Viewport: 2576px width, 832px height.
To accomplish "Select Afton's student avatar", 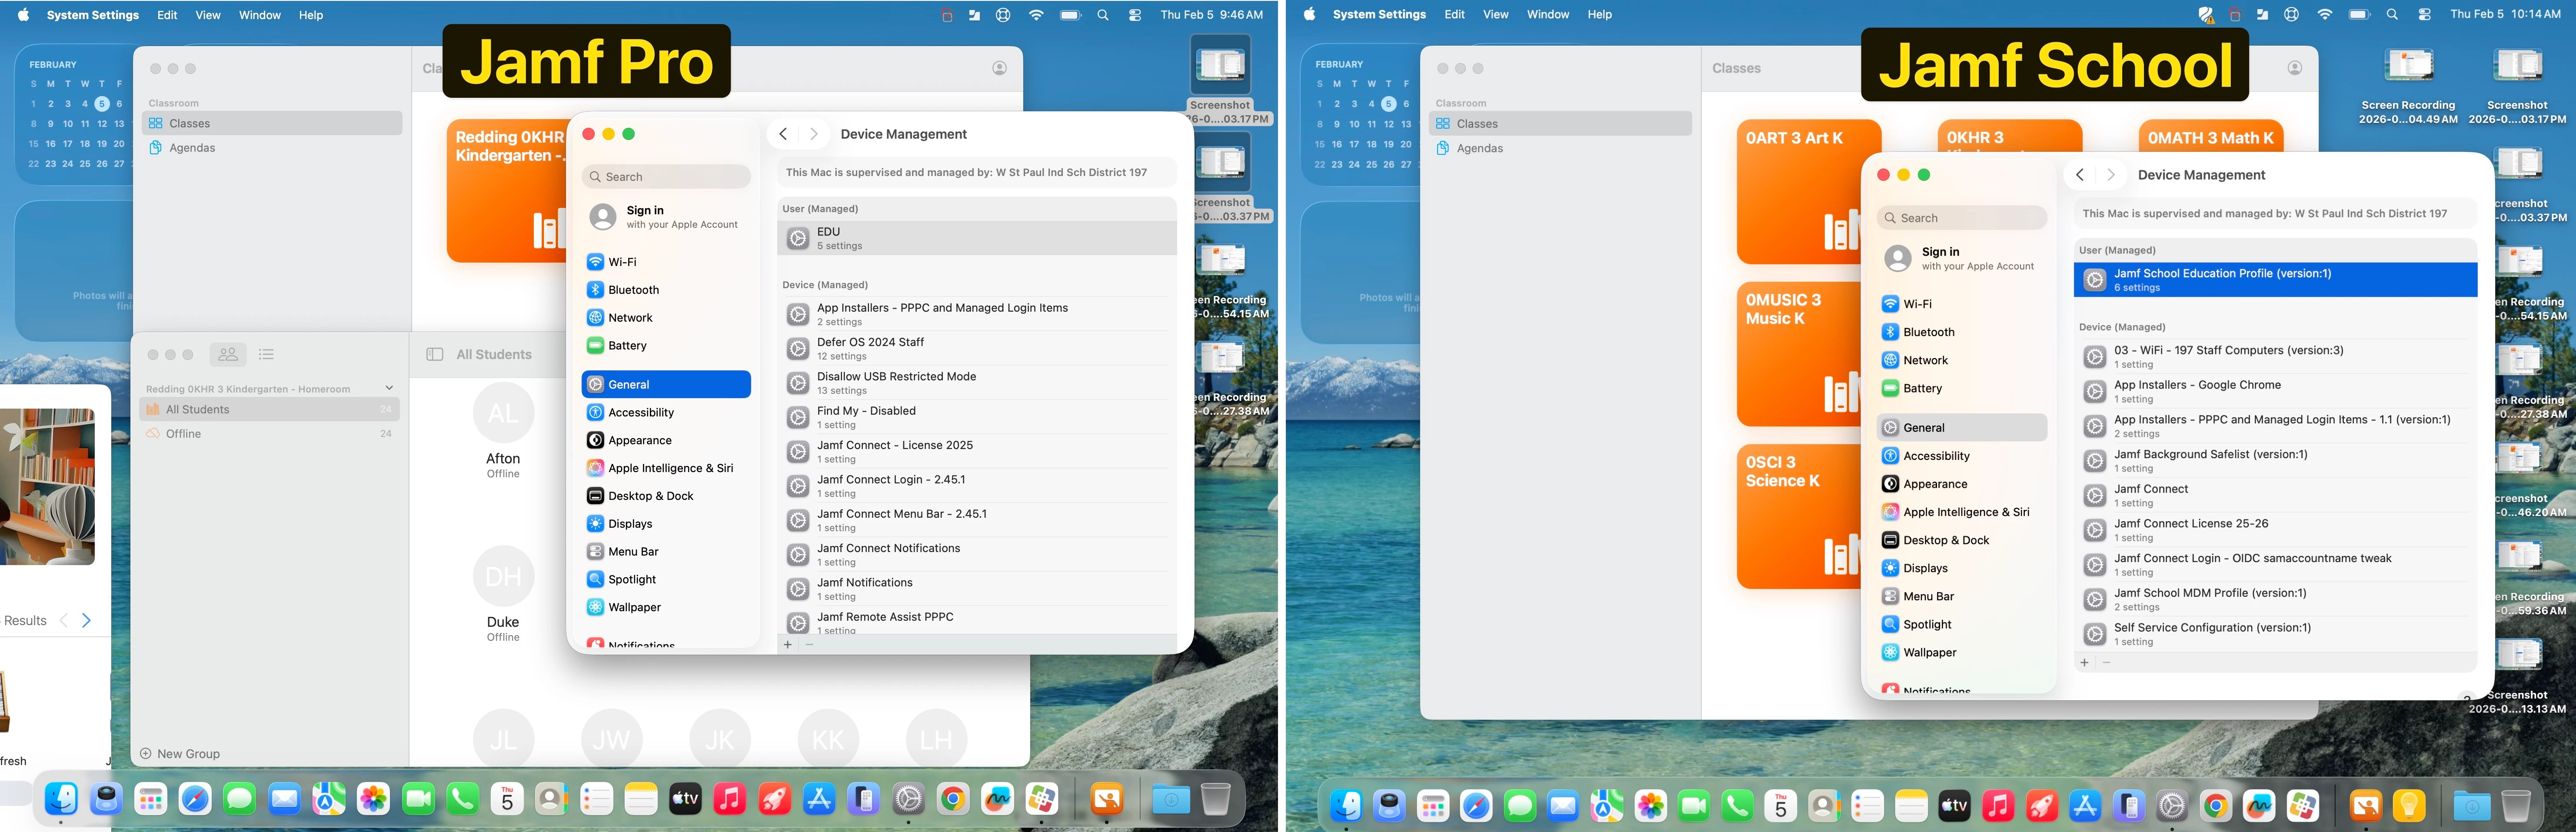I will pyautogui.click(x=503, y=413).
